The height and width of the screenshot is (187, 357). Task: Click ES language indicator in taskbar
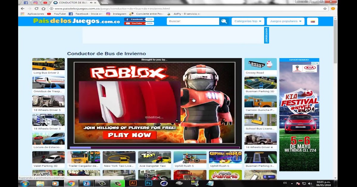(x=285, y=183)
